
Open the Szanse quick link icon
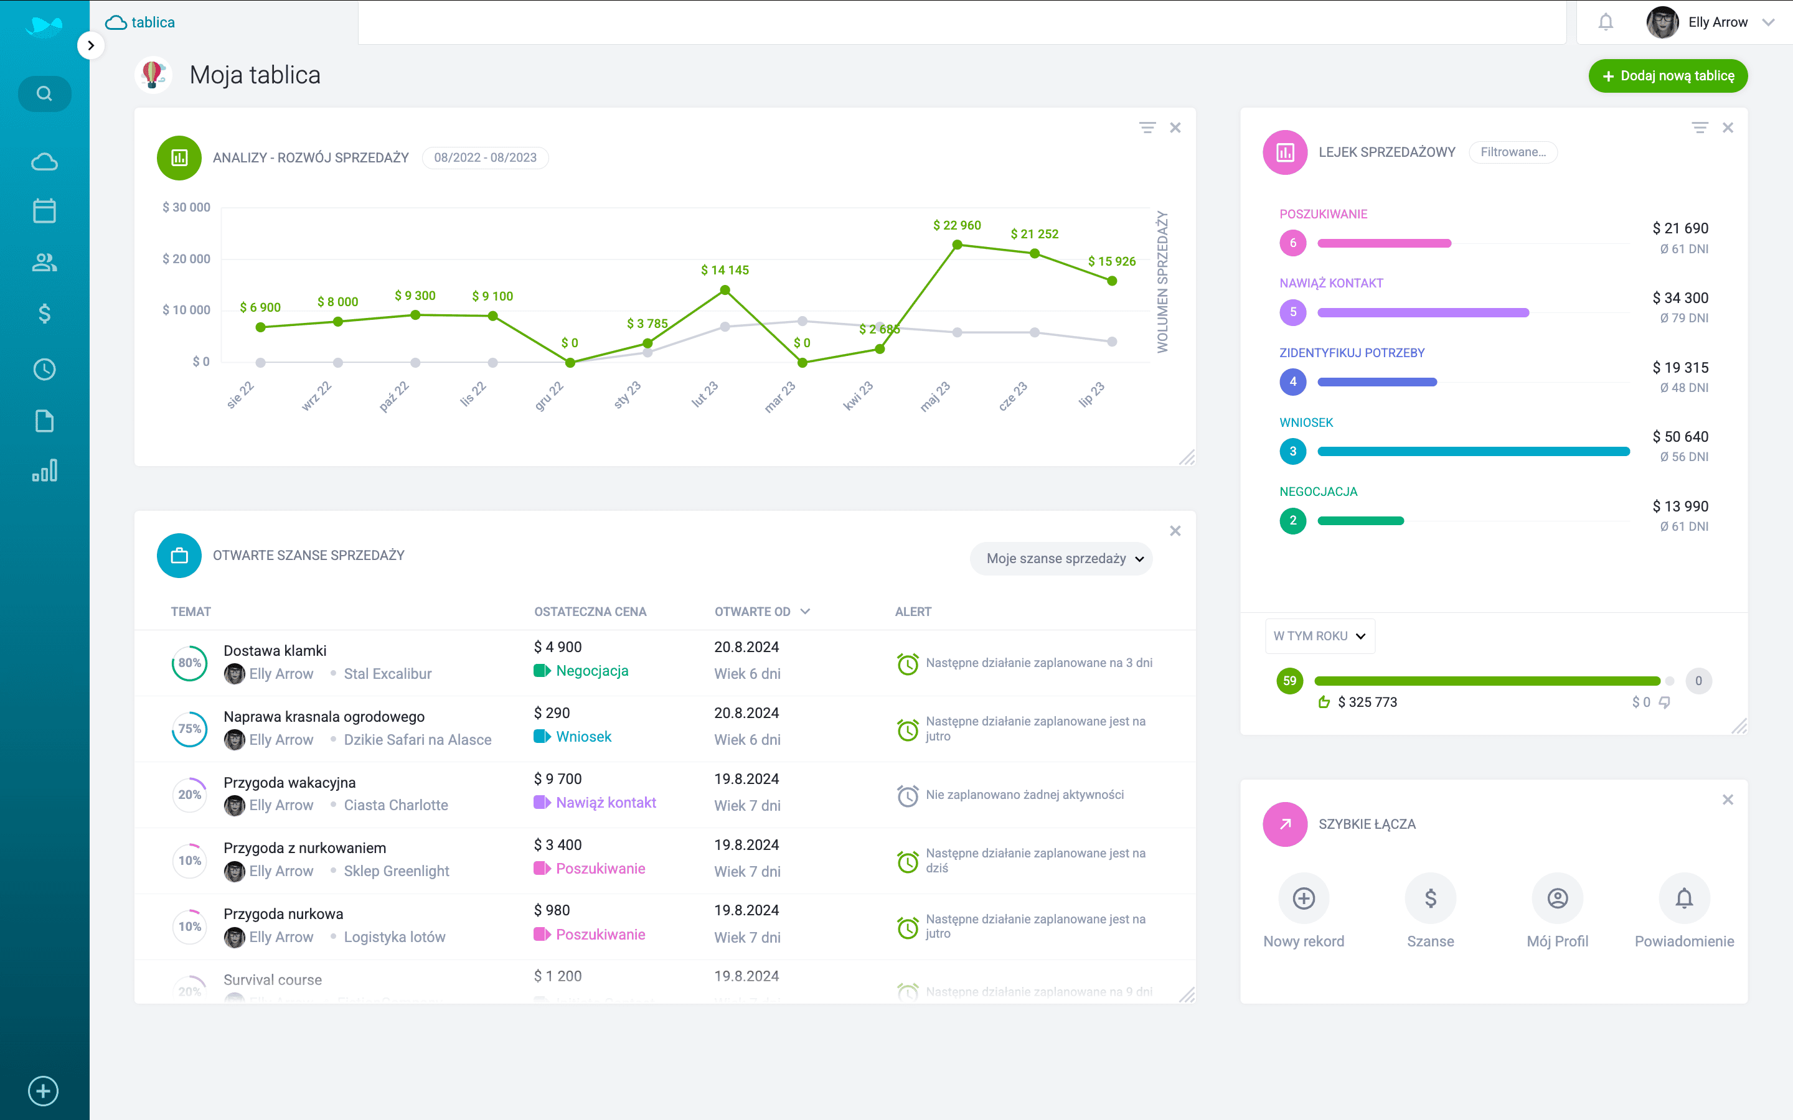click(1431, 898)
